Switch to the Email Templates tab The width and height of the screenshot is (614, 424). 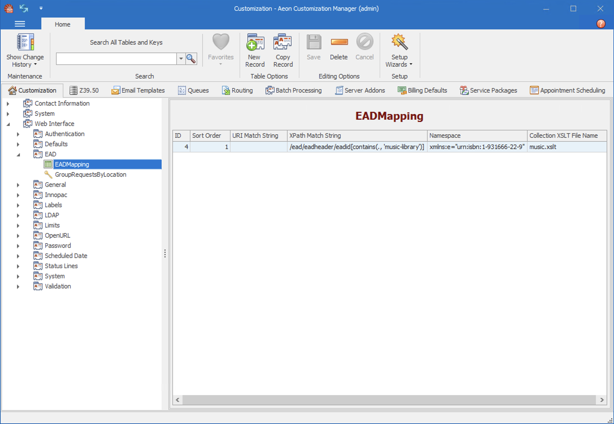(138, 90)
